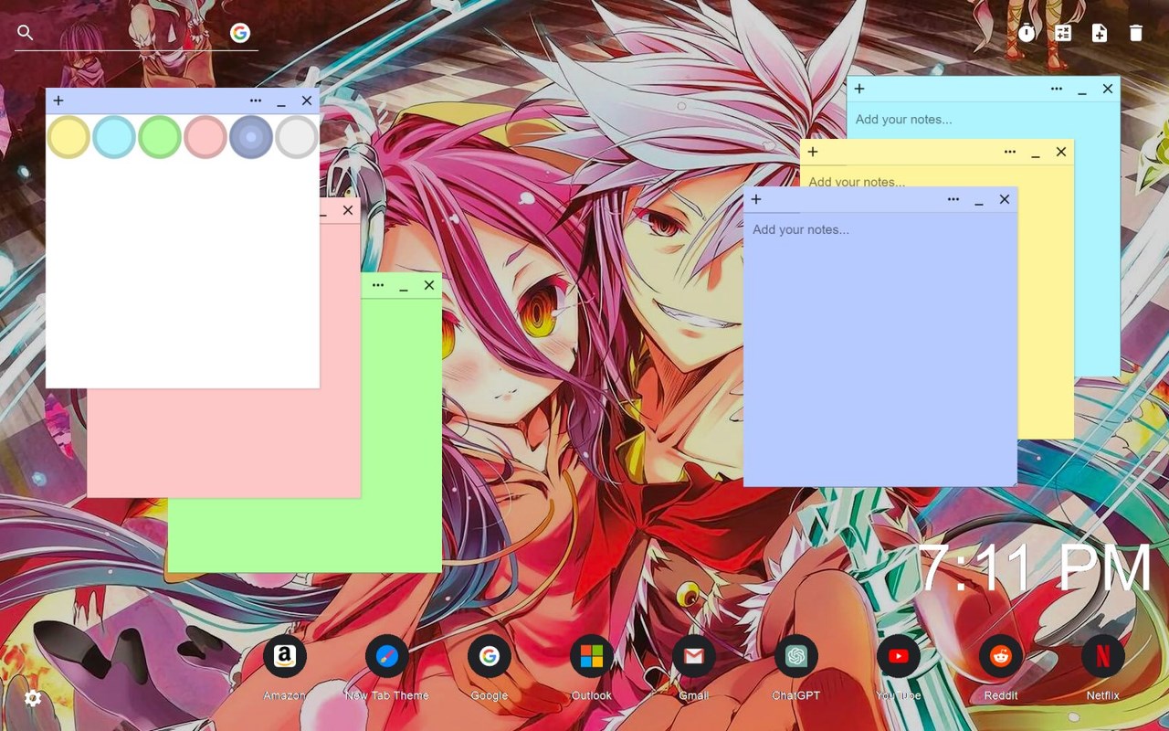Open the three-dot menu on the yellow note
1169x731 pixels.
pyautogui.click(x=1010, y=152)
